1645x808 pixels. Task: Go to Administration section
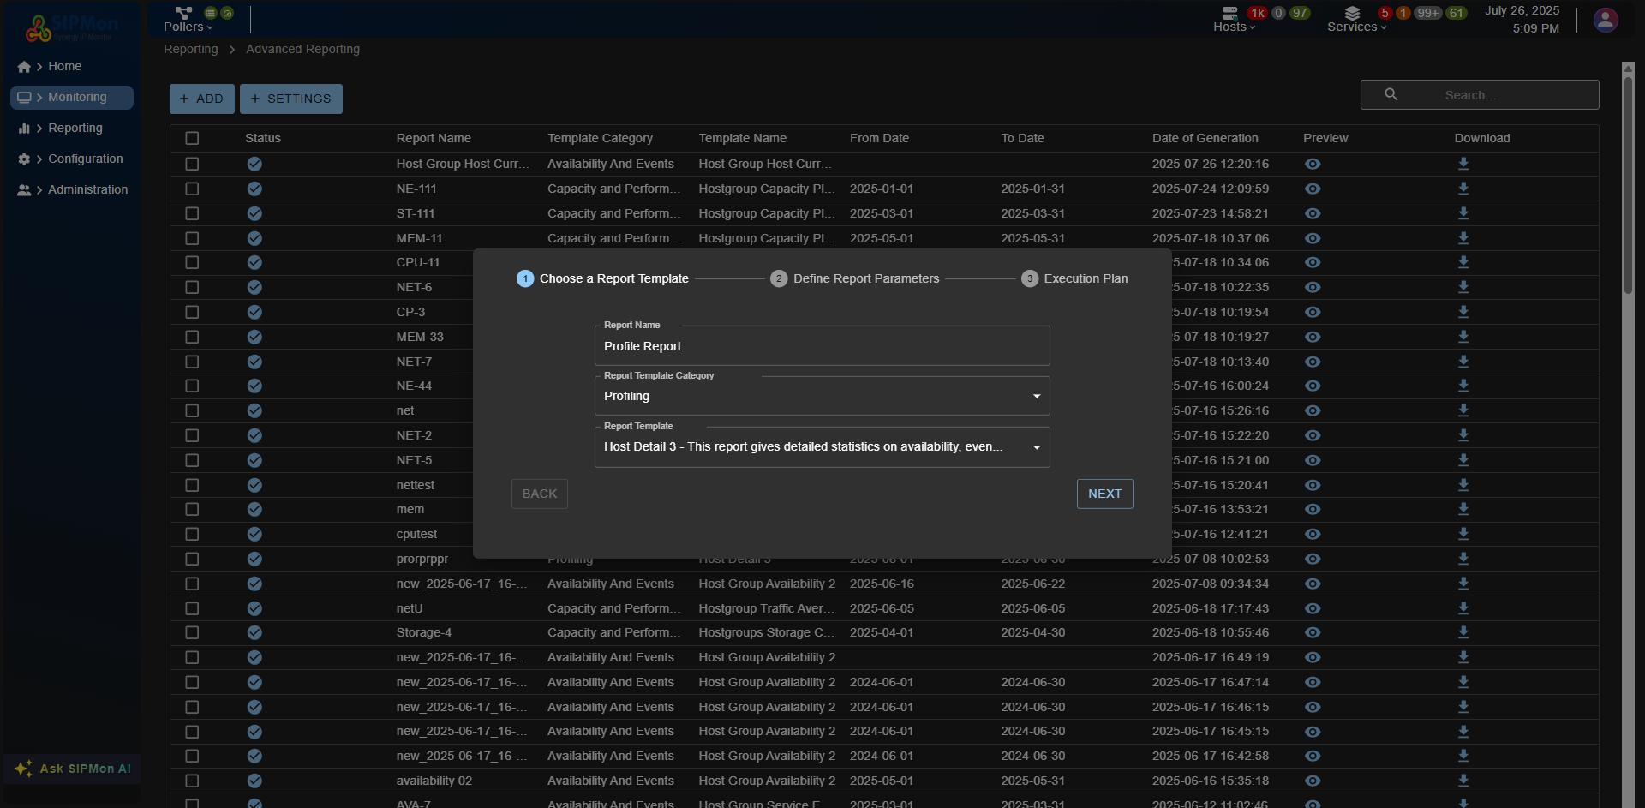click(87, 189)
